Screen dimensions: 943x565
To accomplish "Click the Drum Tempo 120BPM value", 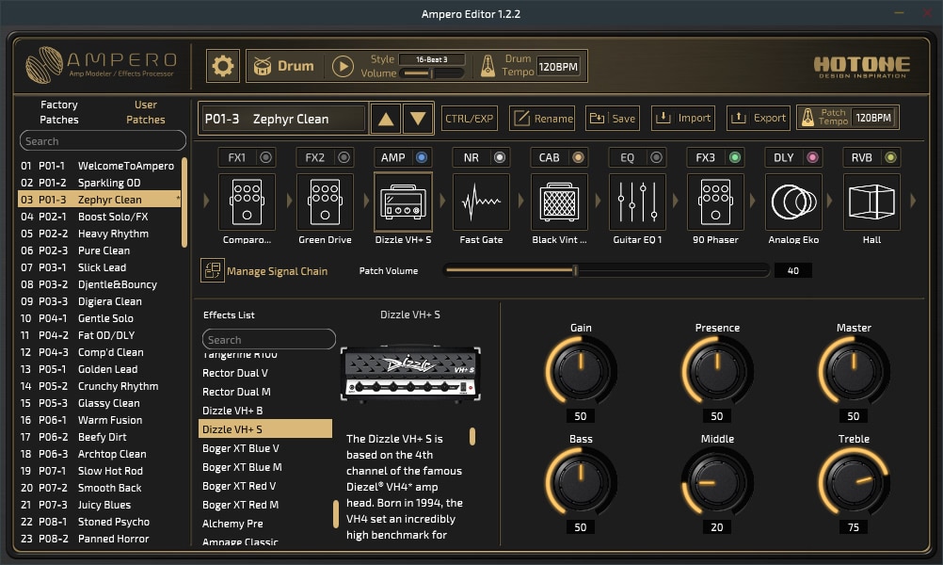I will point(558,66).
